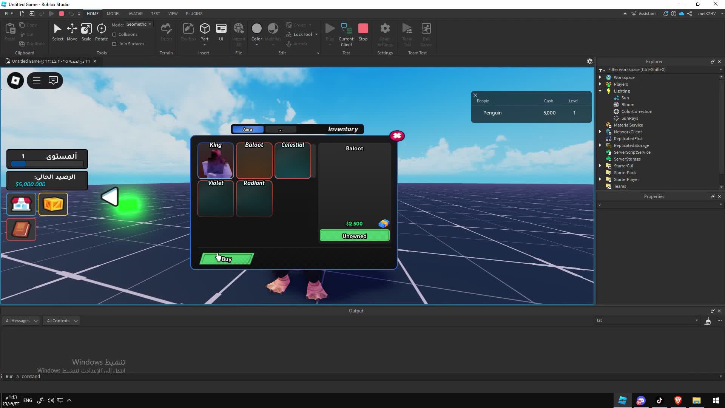Switch to the MODEL ribbon tab
Image resolution: width=725 pixels, height=408 pixels.
click(113, 14)
